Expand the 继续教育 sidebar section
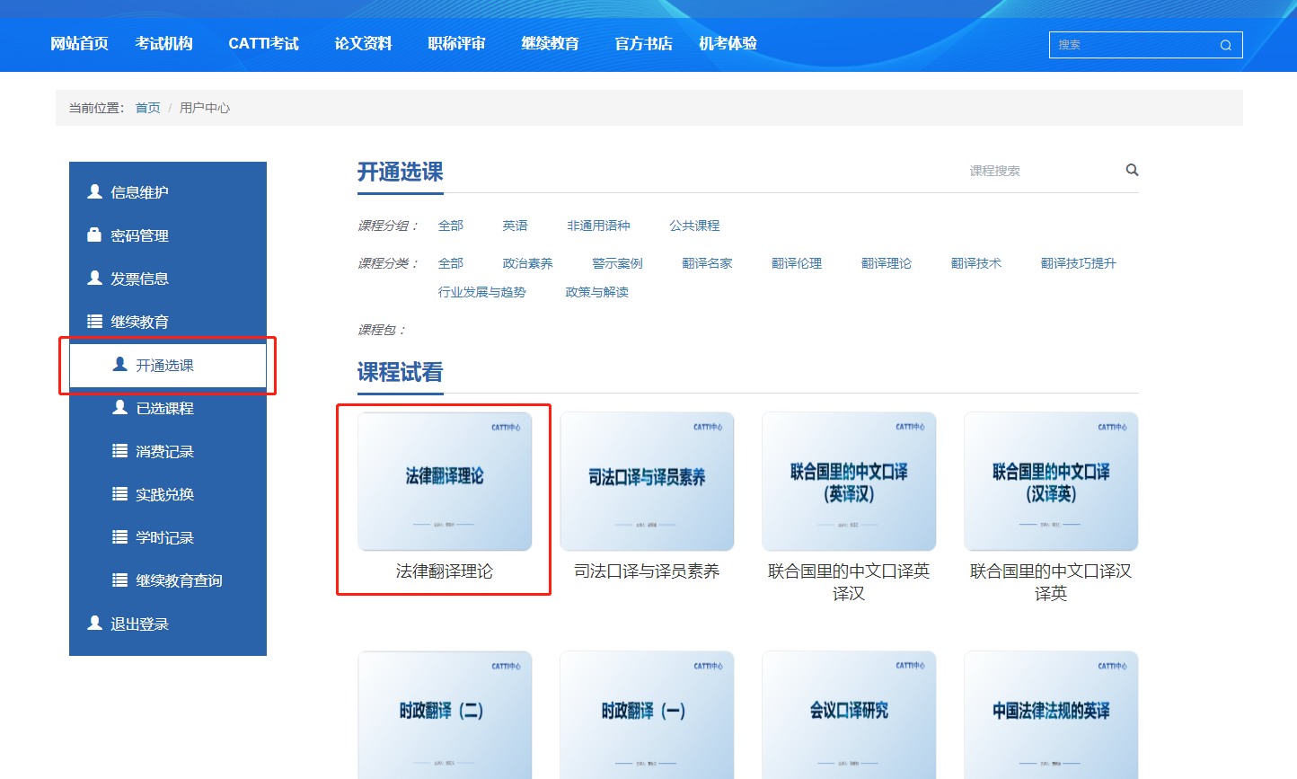Screen dimensions: 1297x779 [x=139, y=322]
